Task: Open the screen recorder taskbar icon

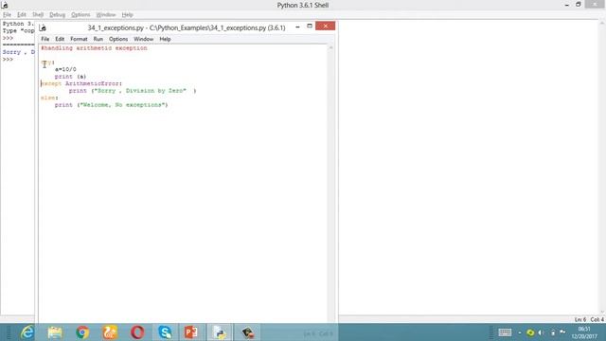Action: point(247,332)
